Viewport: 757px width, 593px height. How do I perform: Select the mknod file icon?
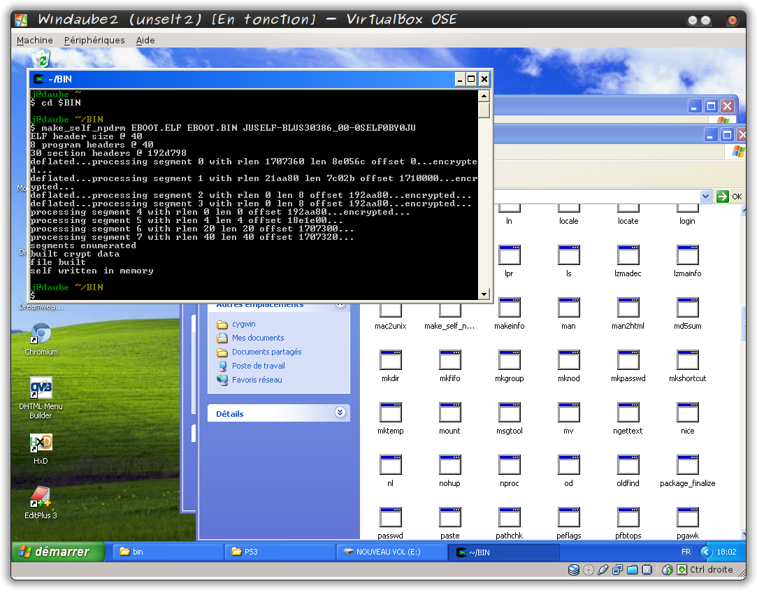tap(569, 360)
